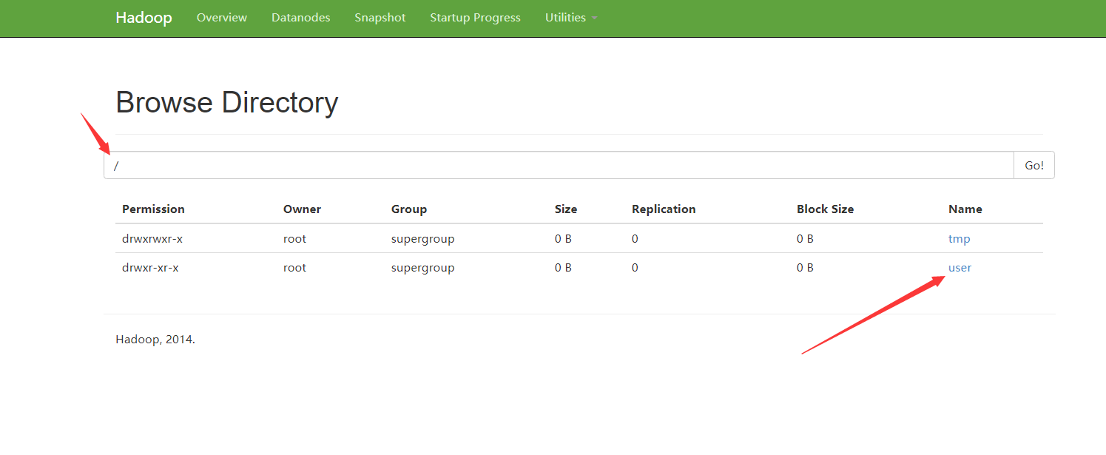Open the user directory link

click(x=960, y=268)
